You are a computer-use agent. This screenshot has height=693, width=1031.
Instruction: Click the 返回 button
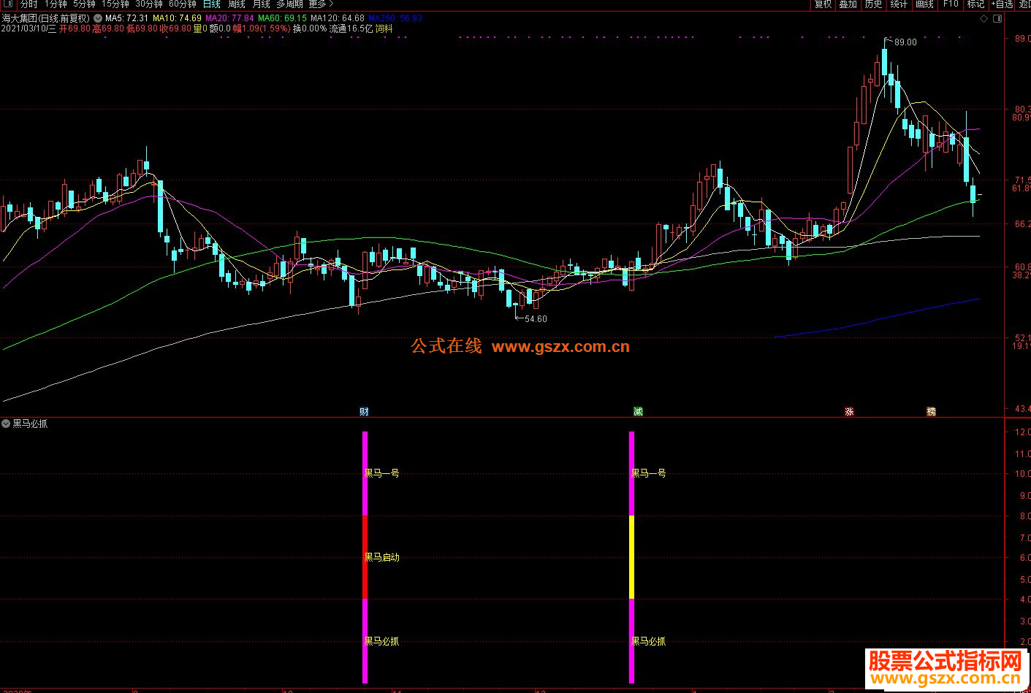coord(1024,4)
